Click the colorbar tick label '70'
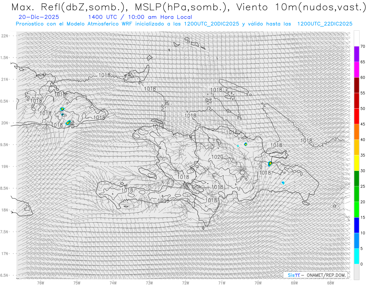The height and width of the screenshot is (287, 371). [x=363, y=46]
